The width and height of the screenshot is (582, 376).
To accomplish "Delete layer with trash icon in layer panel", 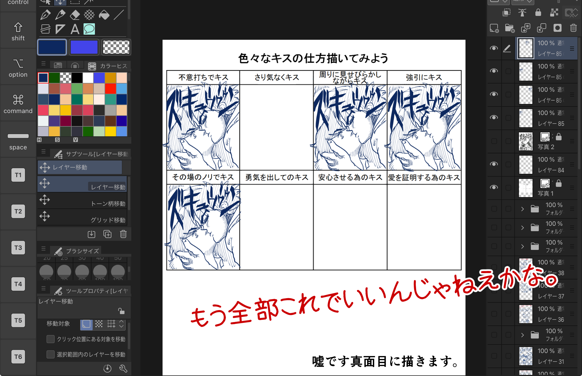I will [x=573, y=28].
